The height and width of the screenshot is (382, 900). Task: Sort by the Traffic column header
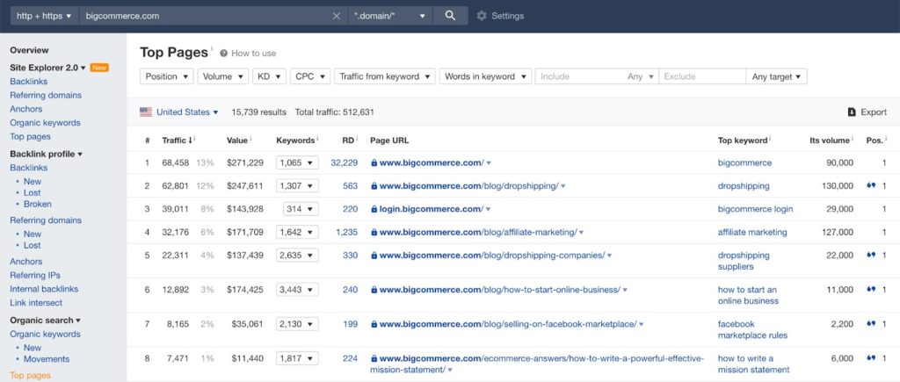177,141
